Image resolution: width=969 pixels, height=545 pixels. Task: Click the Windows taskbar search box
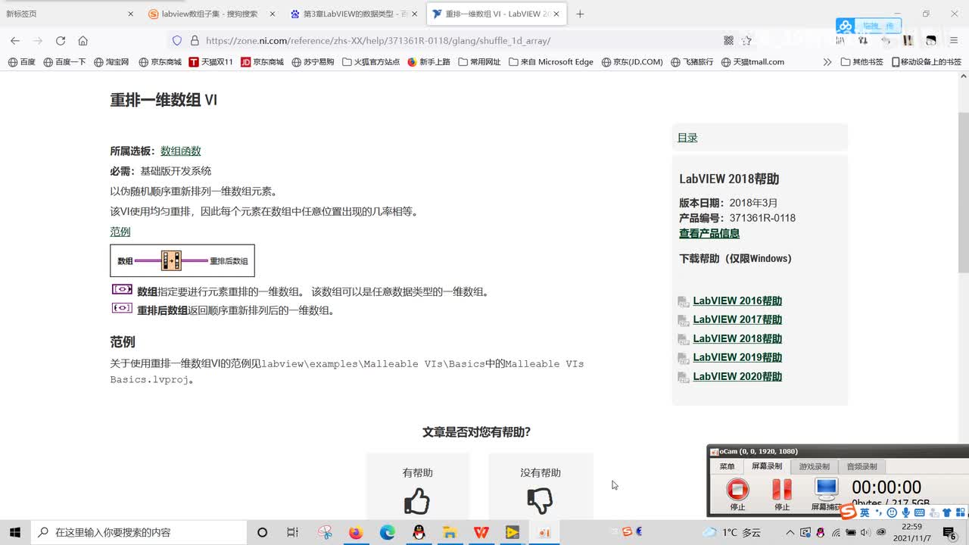click(137, 532)
